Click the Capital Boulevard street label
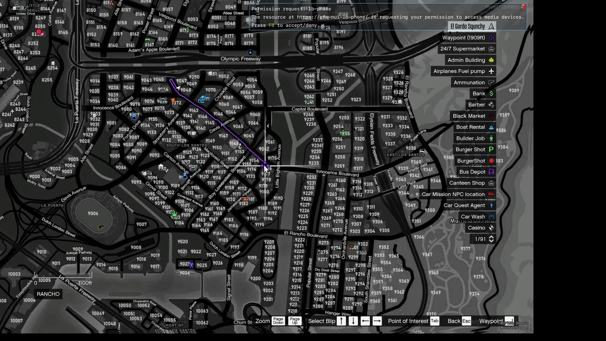Image resolution: width=606 pixels, height=341 pixels. point(310,109)
